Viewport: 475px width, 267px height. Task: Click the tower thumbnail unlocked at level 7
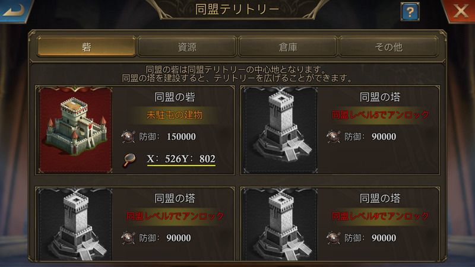[75, 224]
